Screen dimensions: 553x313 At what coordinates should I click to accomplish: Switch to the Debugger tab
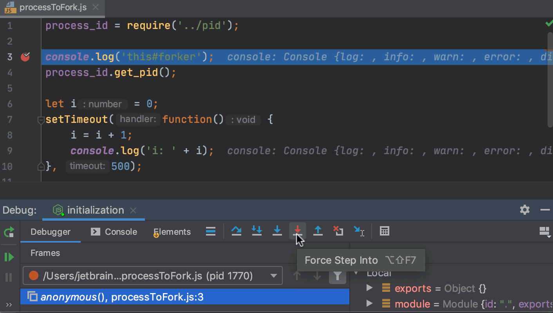point(51,232)
